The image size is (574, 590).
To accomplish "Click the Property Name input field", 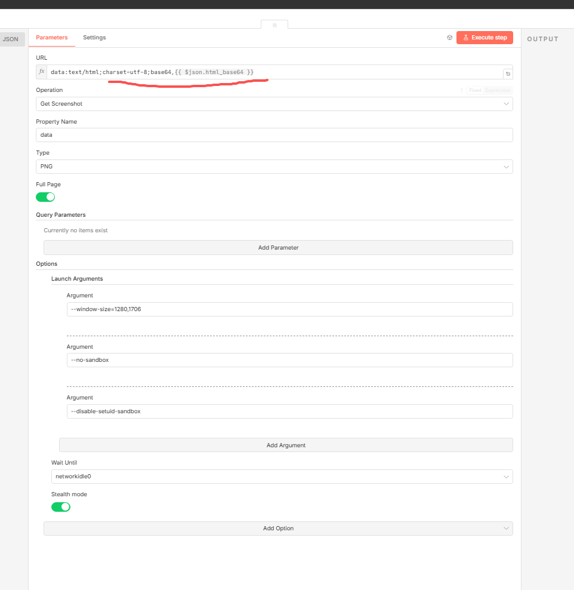I will [x=274, y=135].
